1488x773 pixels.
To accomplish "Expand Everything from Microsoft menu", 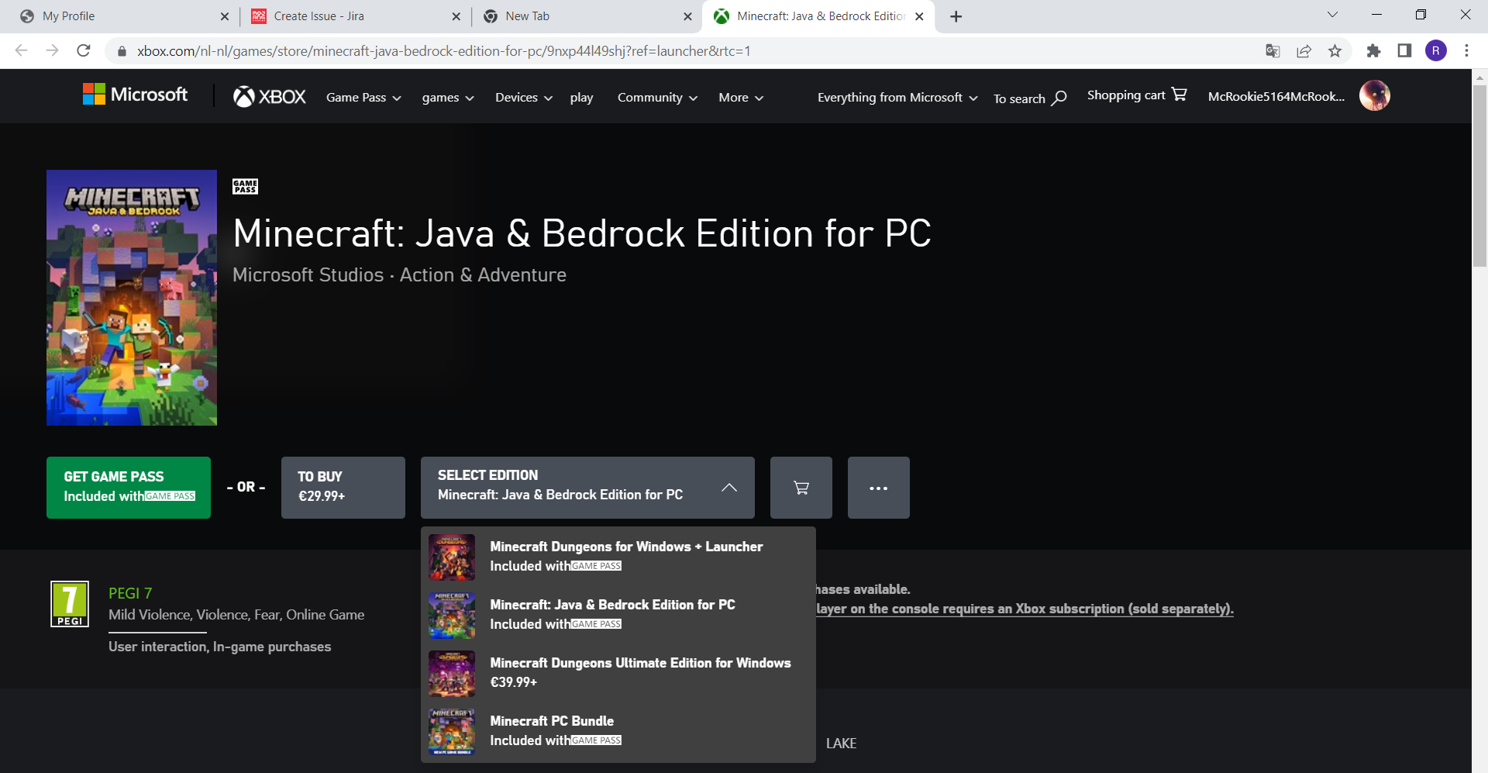I will click(897, 98).
